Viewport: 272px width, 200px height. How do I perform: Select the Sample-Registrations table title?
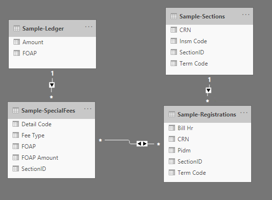point(207,115)
